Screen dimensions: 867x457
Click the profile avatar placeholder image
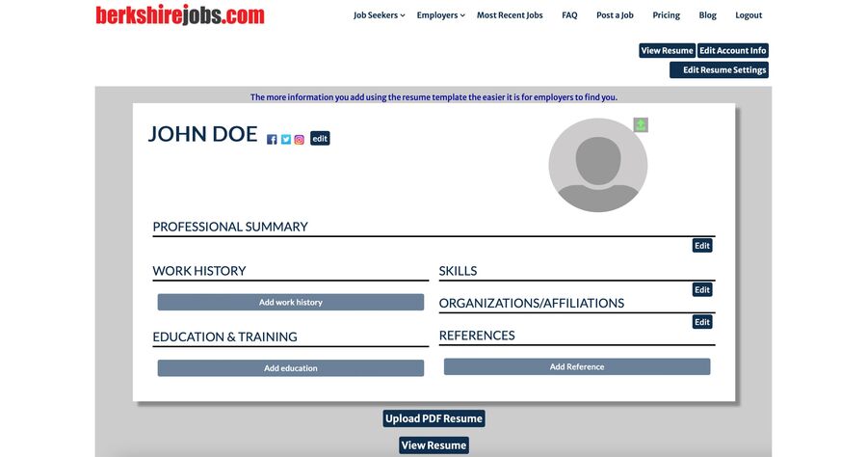[x=597, y=166]
